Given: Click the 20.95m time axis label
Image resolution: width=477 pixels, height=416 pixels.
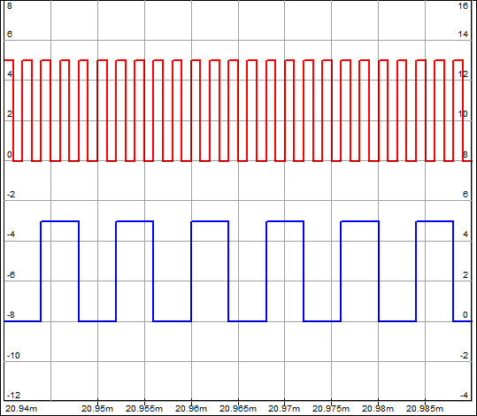Looking at the screenshot, I should pos(97,408).
